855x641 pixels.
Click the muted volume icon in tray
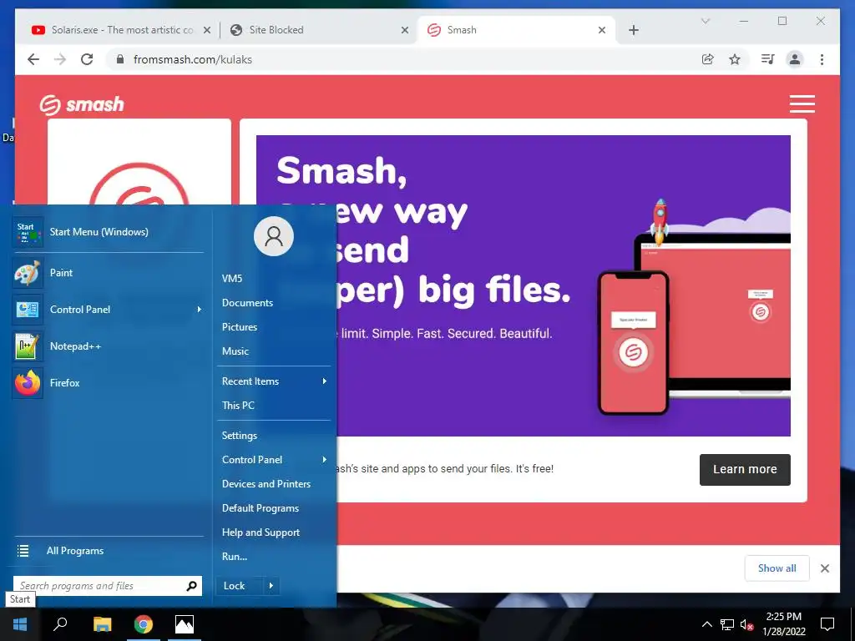click(x=746, y=624)
